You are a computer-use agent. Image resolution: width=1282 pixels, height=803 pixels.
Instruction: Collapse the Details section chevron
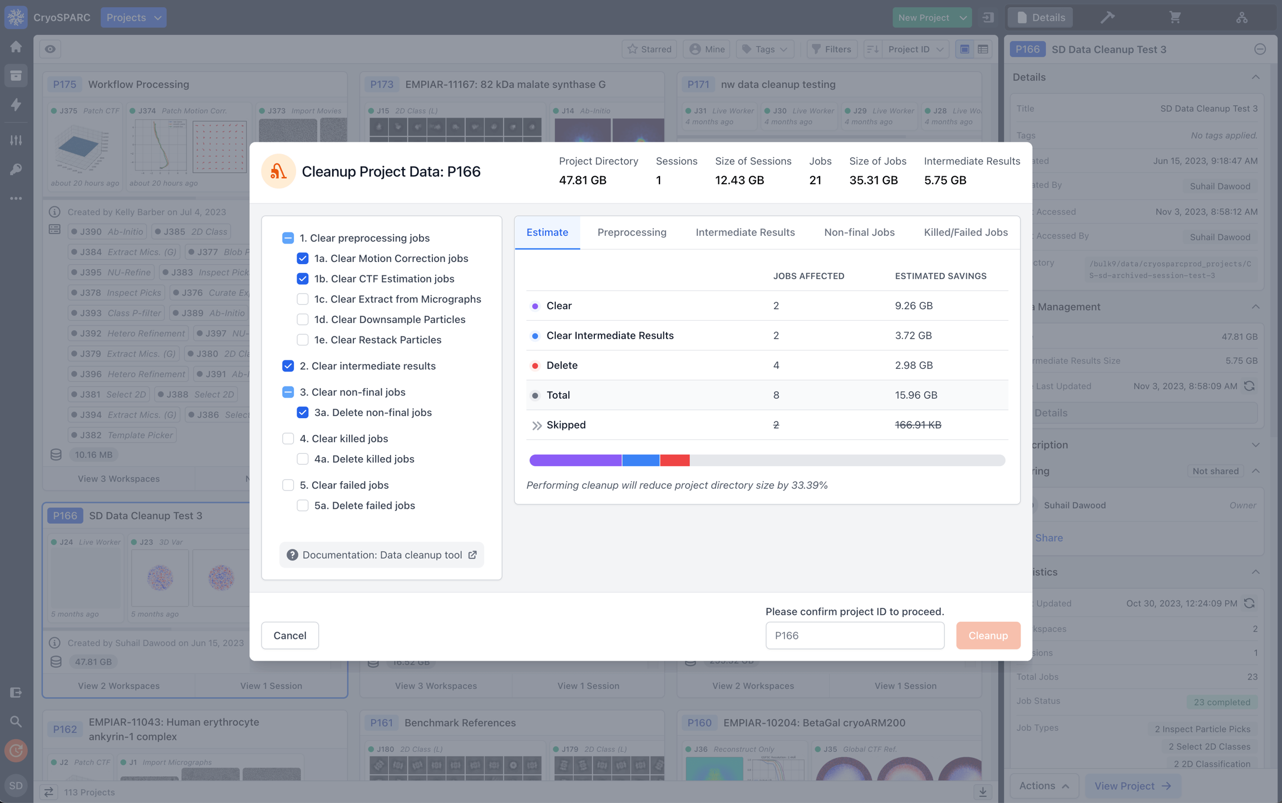(1256, 77)
